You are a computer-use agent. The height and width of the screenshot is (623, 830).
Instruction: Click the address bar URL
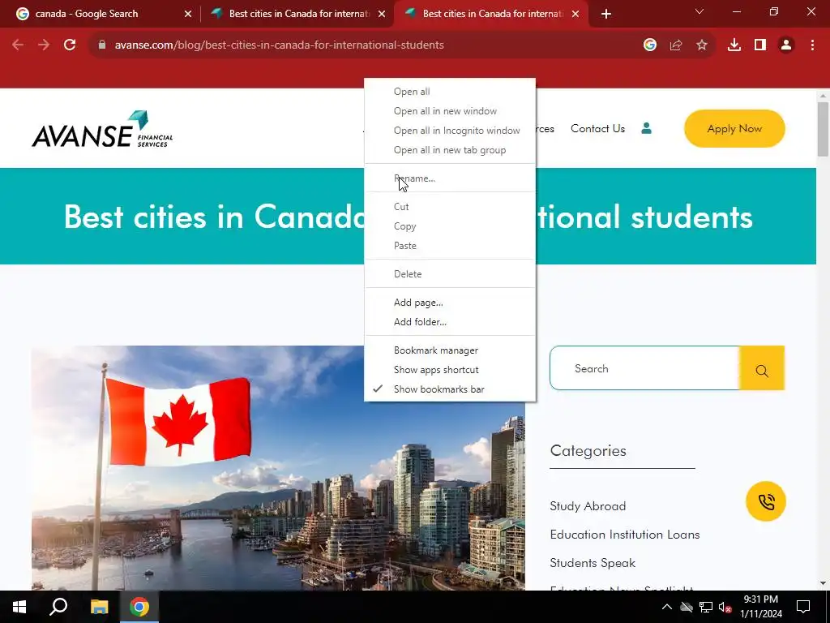(x=280, y=45)
